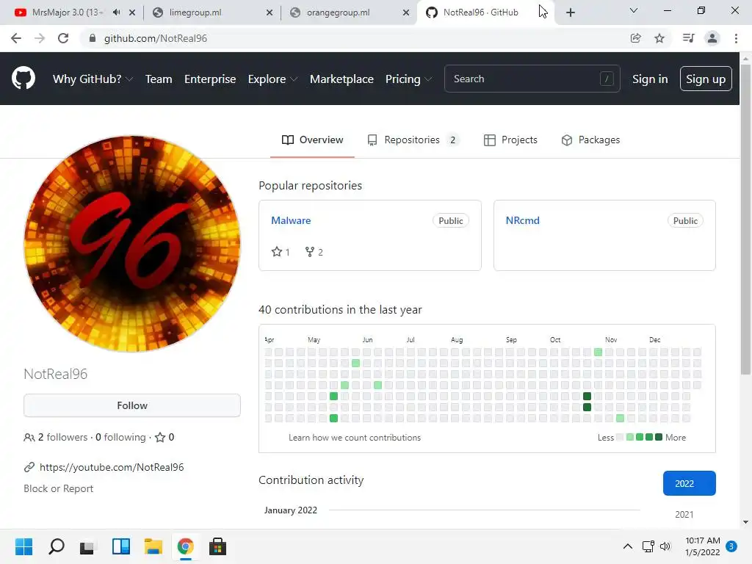Open the Chrome profile avatar icon

tap(712, 38)
